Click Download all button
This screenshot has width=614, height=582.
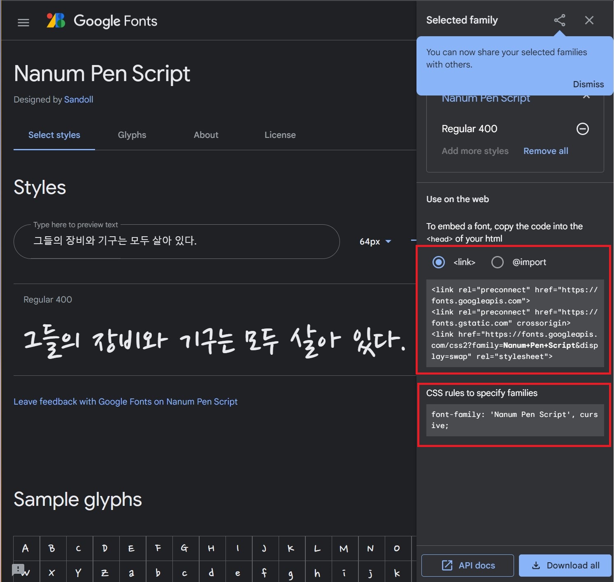pos(565,566)
